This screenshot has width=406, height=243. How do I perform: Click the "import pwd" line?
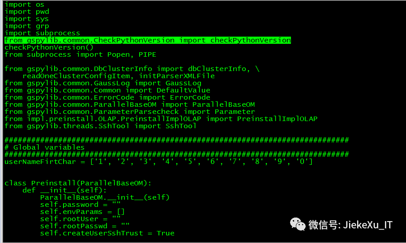tap(26, 12)
